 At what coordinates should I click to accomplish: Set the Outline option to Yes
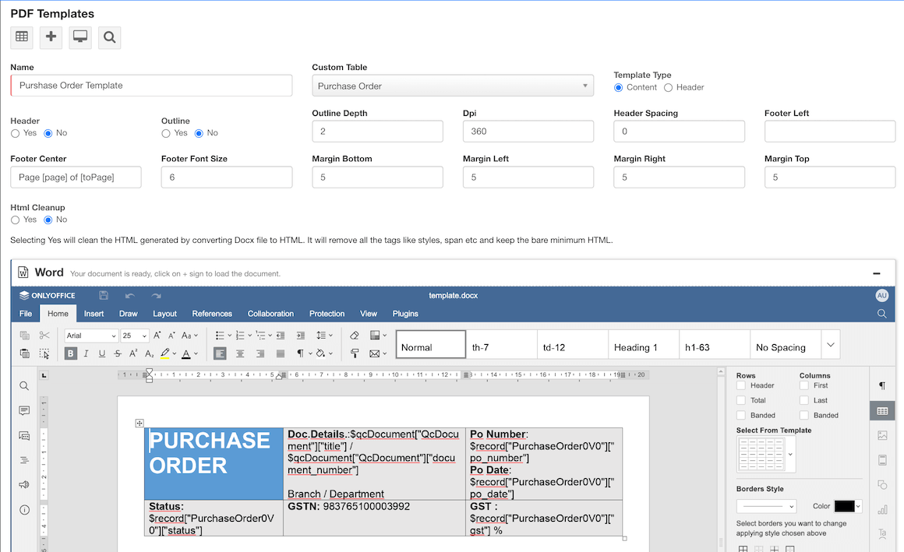click(166, 134)
